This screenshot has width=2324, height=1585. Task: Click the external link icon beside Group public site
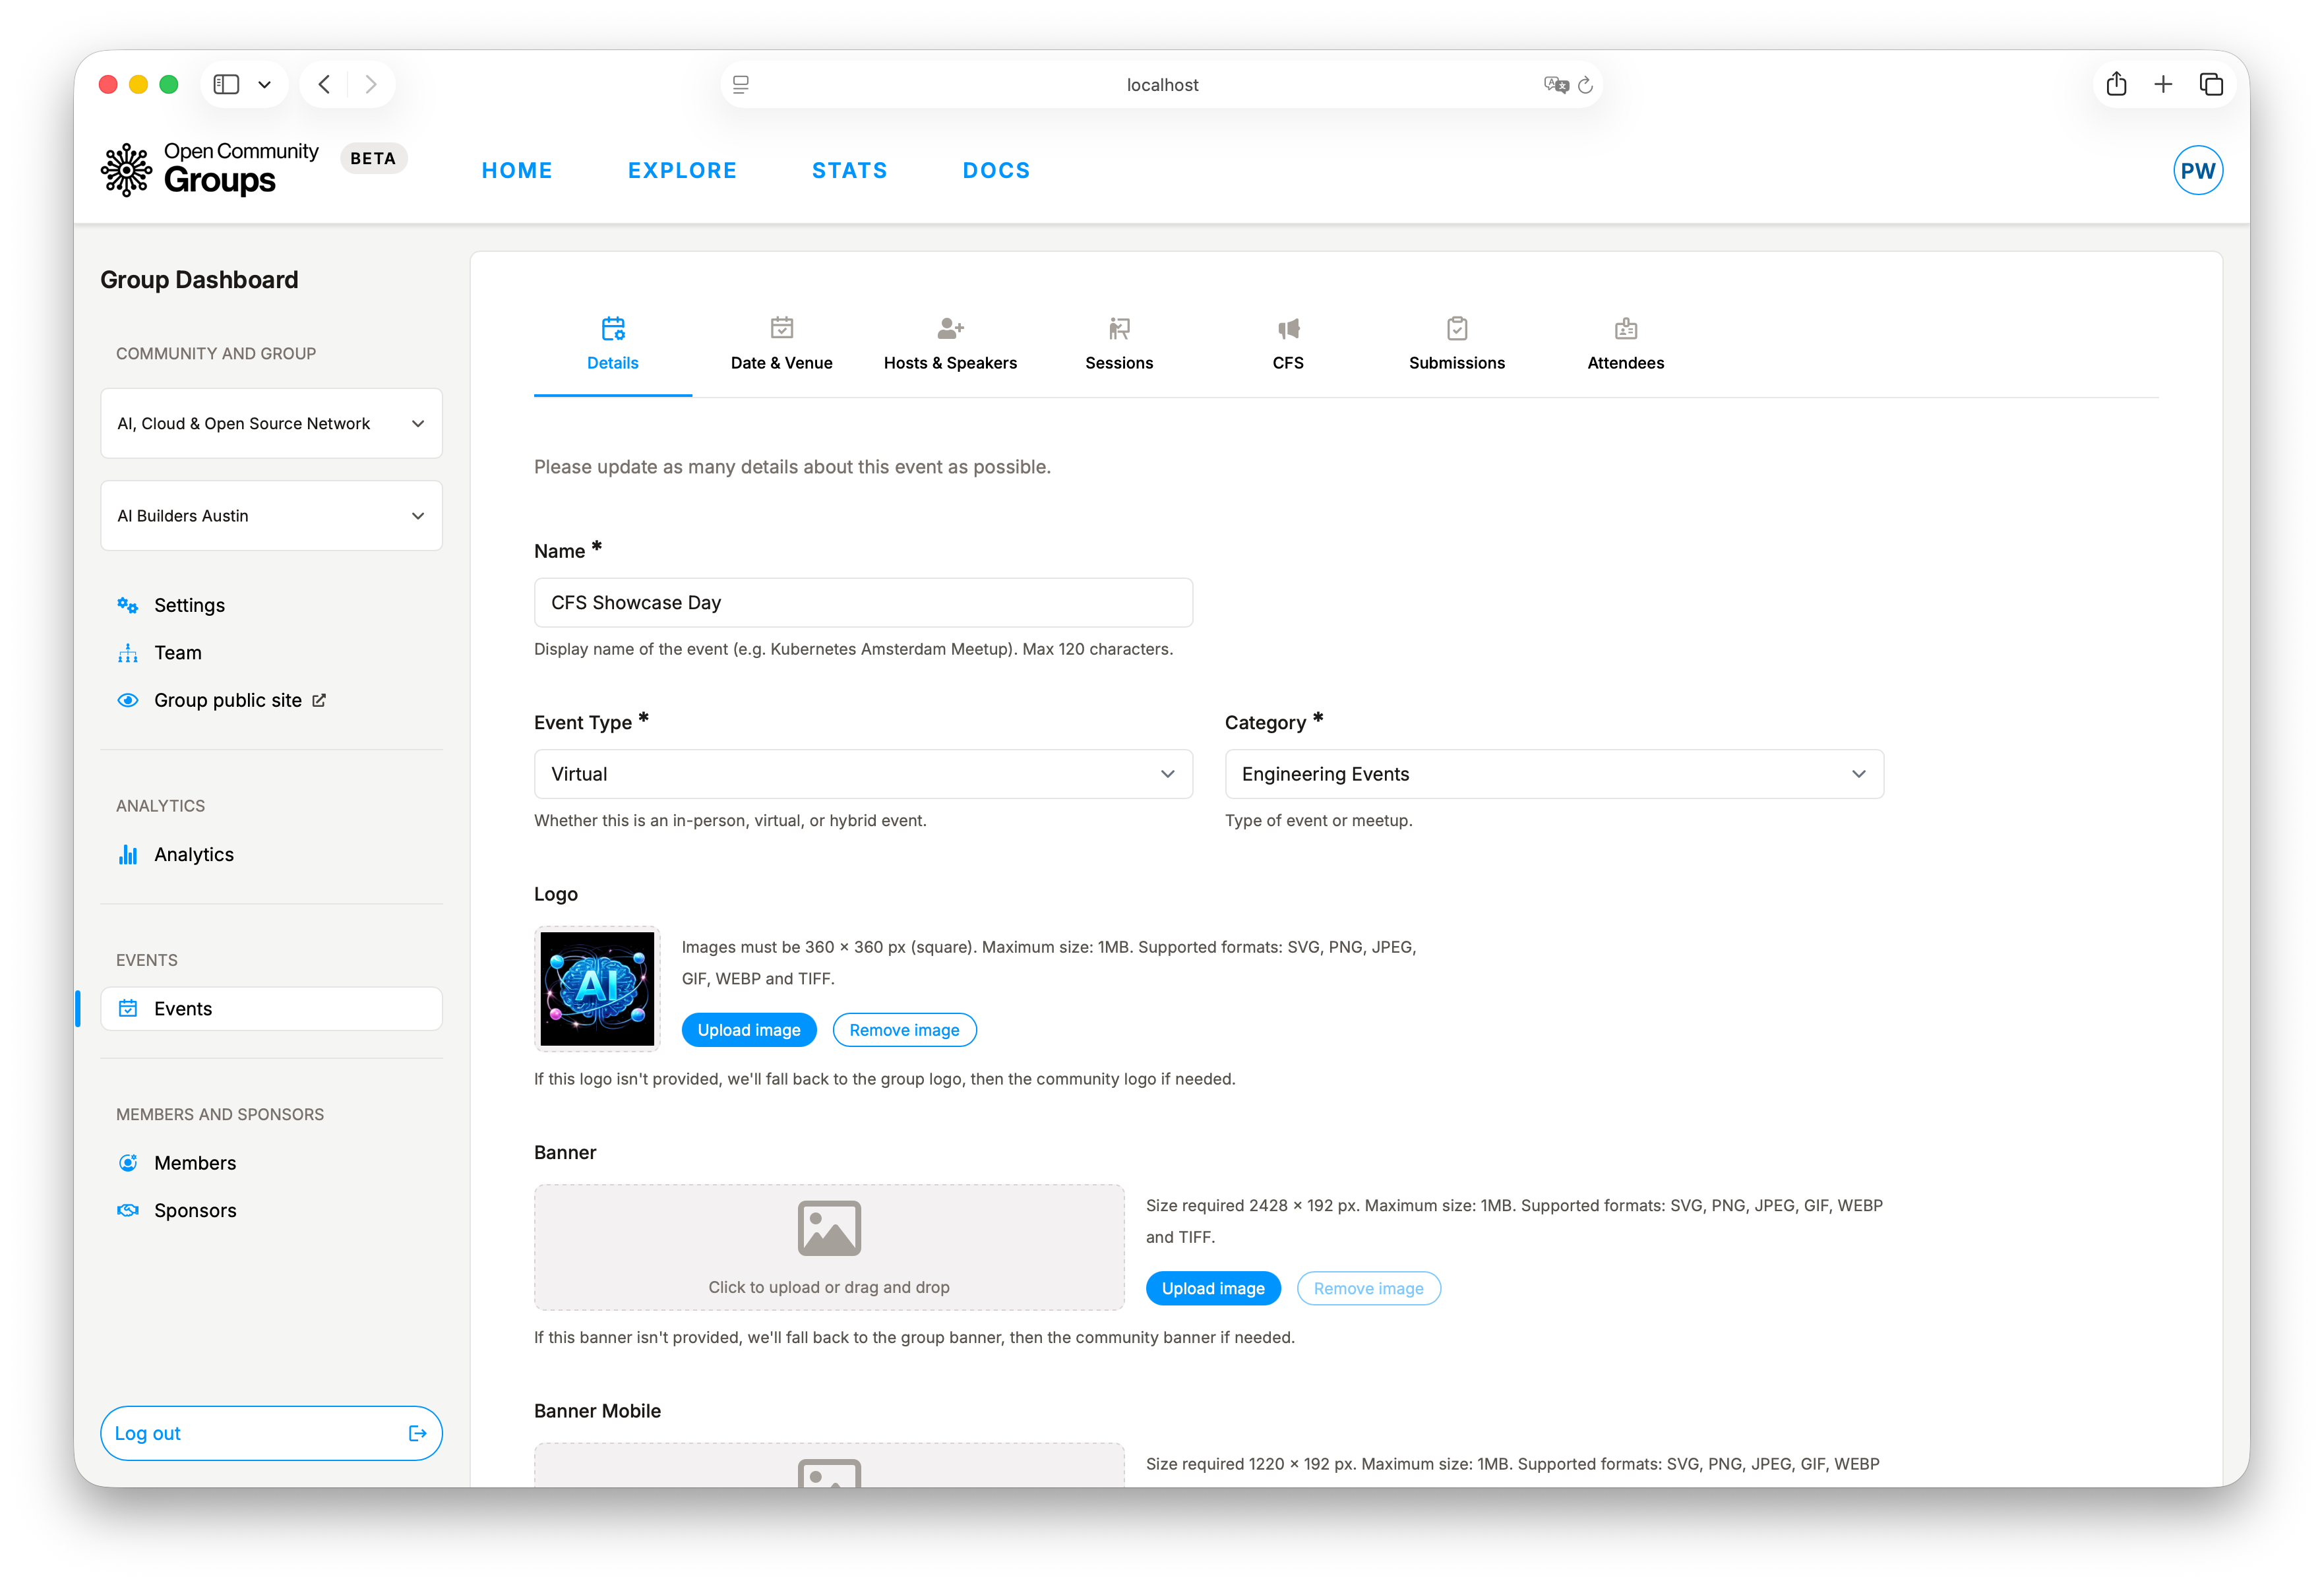(319, 700)
